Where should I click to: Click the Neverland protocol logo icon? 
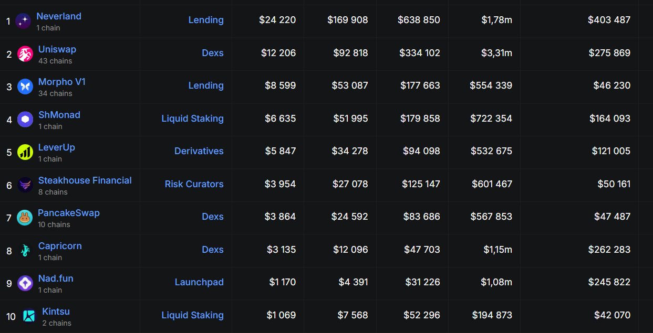(x=23, y=21)
